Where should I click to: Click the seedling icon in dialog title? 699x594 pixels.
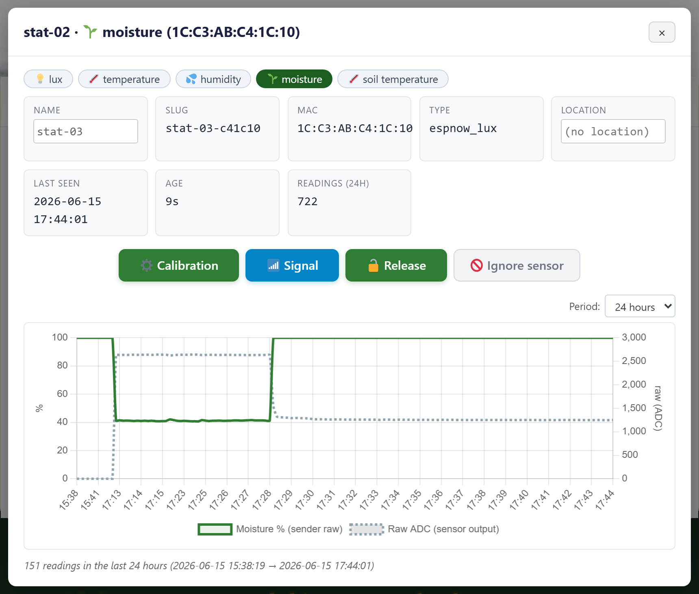pos(90,32)
